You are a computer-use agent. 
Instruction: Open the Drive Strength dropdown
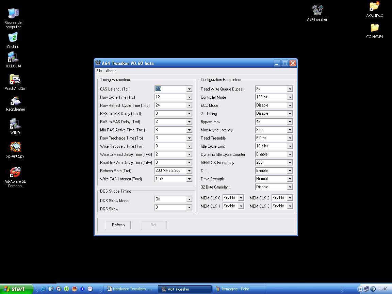[290, 179]
